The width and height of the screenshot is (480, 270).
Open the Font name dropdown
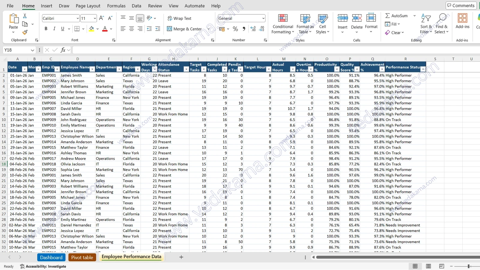pyautogui.click(x=78, y=18)
